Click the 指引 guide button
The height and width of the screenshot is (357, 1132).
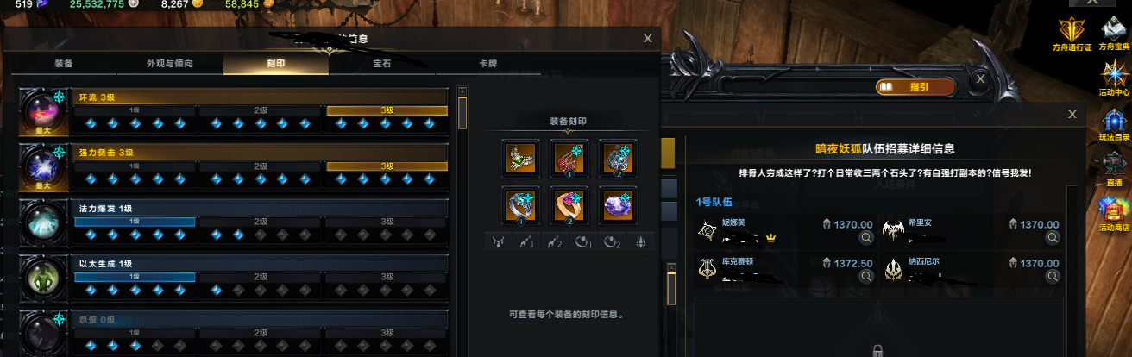click(x=915, y=86)
